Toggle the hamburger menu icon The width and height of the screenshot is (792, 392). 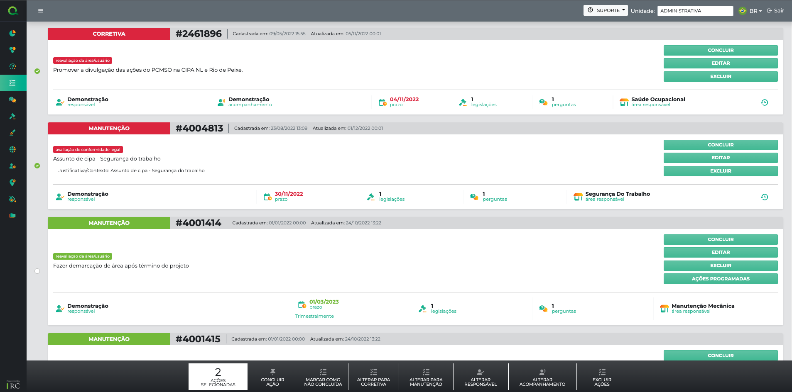(40, 11)
